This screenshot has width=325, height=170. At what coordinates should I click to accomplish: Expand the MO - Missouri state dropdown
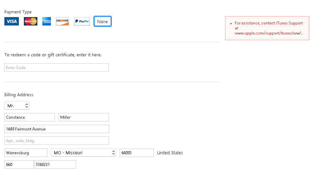[83, 153]
